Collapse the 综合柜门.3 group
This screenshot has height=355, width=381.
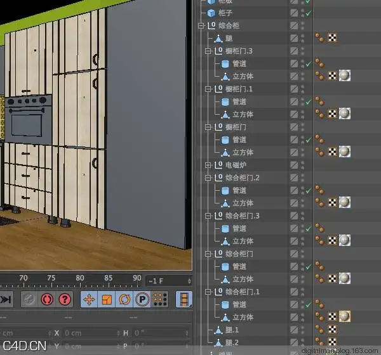(208, 216)
